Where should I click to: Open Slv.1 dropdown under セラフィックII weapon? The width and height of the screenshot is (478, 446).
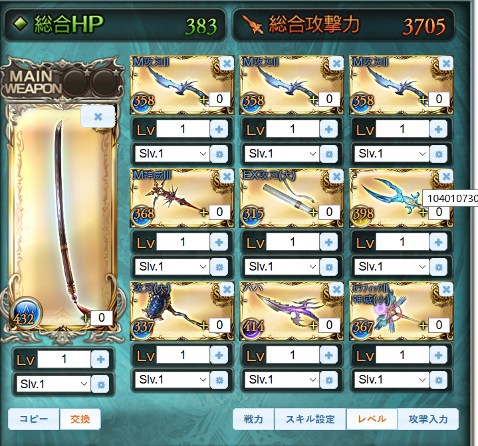point(392,380)
